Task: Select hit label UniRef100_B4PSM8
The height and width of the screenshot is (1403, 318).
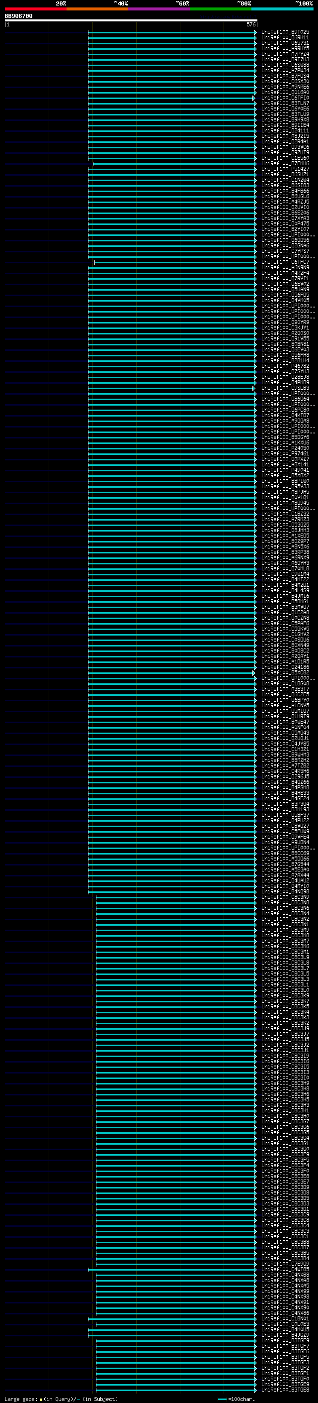Action: tap(285, 787)
